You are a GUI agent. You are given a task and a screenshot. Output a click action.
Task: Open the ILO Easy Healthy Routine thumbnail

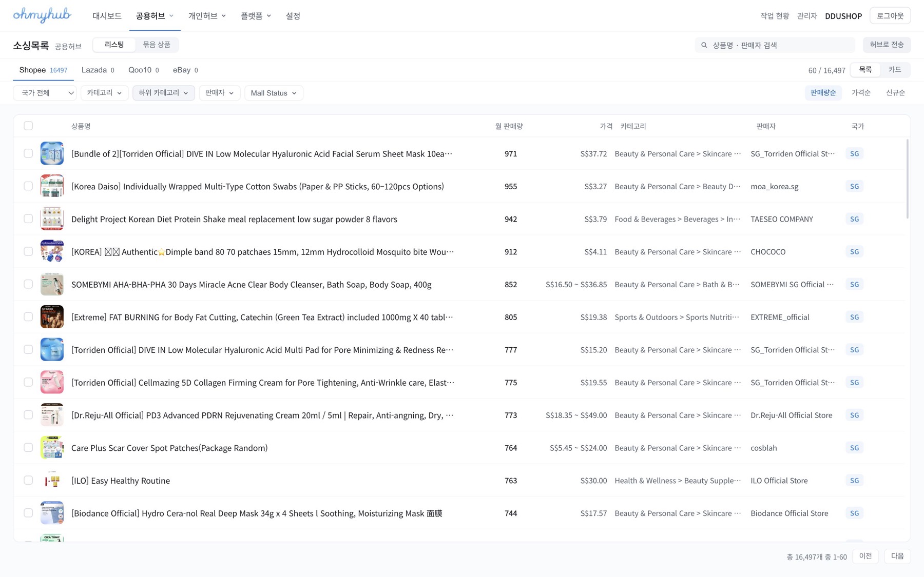tap(52, 481)
